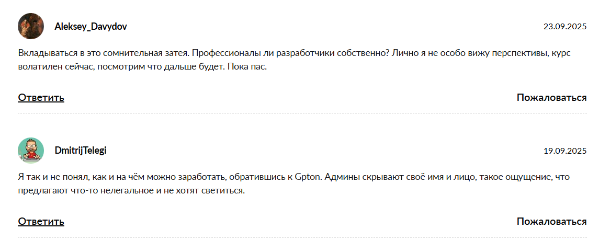This screenshot has width=599, height=252.
Task: Select the 19.09.2025 comment date
Action: click(565, 151)
